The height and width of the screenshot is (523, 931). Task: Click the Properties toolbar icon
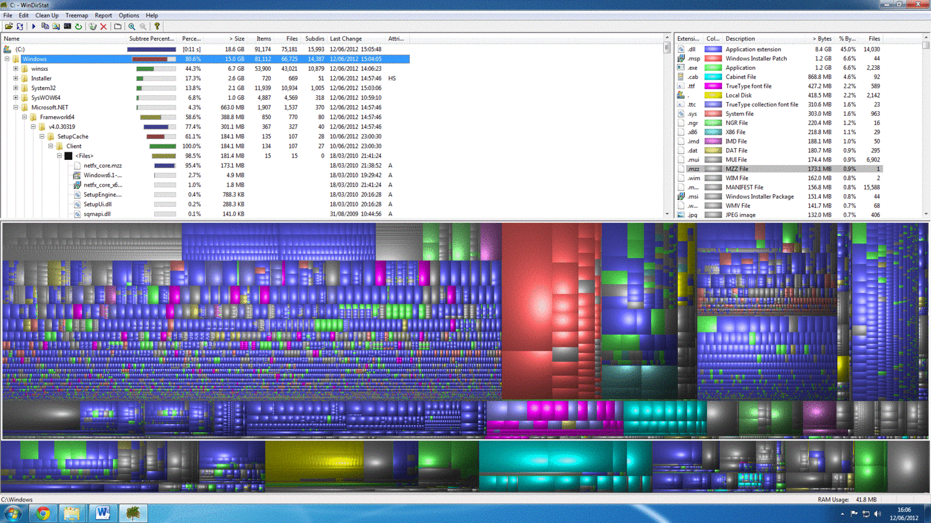(118, 26)
